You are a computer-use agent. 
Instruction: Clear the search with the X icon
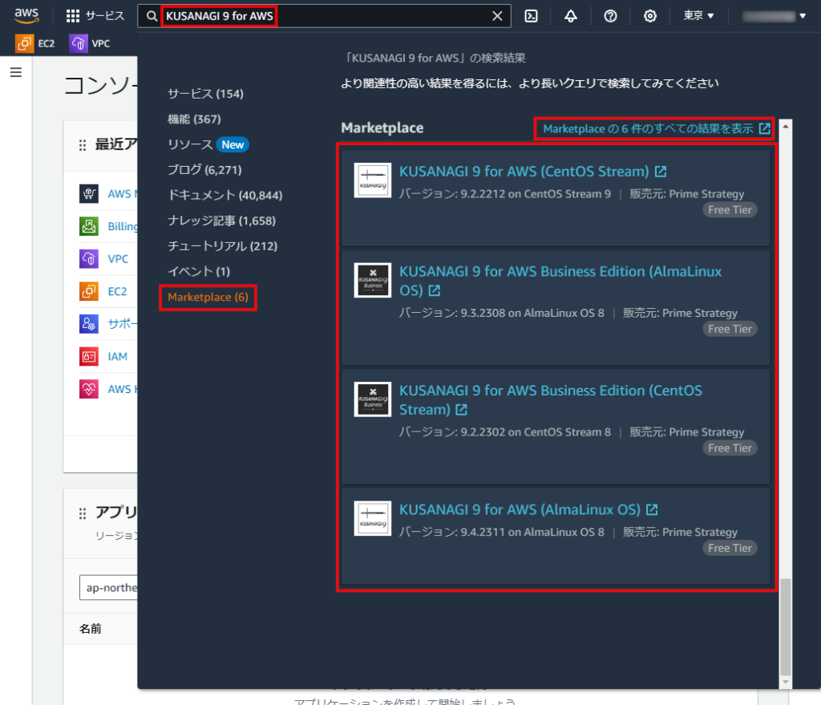tap(497, 16)
